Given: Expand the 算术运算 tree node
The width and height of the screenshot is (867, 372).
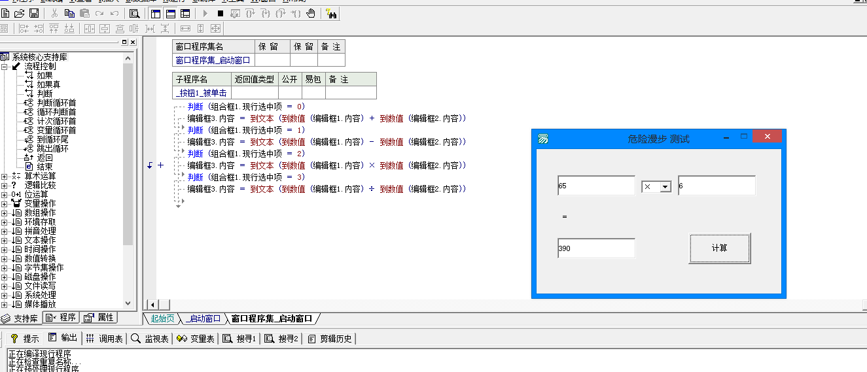Looking at the screenshot, I should click(5, 176).
